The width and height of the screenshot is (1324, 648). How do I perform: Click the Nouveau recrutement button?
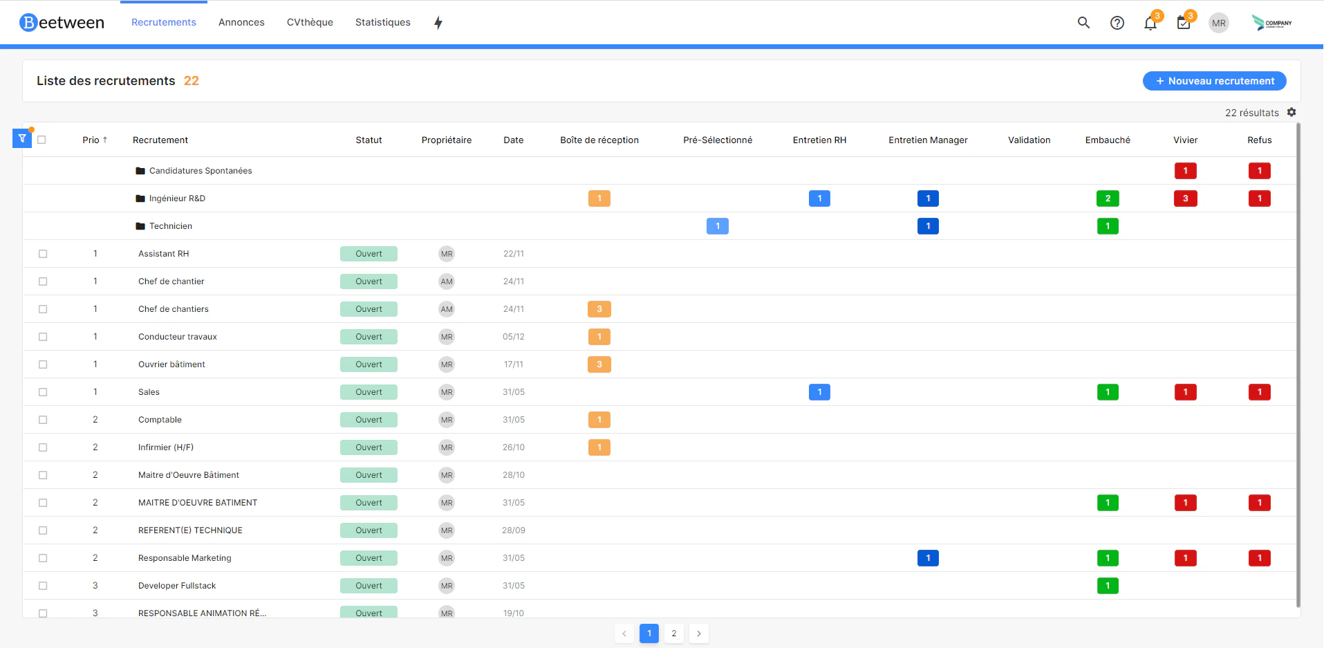click(1215, 81)
